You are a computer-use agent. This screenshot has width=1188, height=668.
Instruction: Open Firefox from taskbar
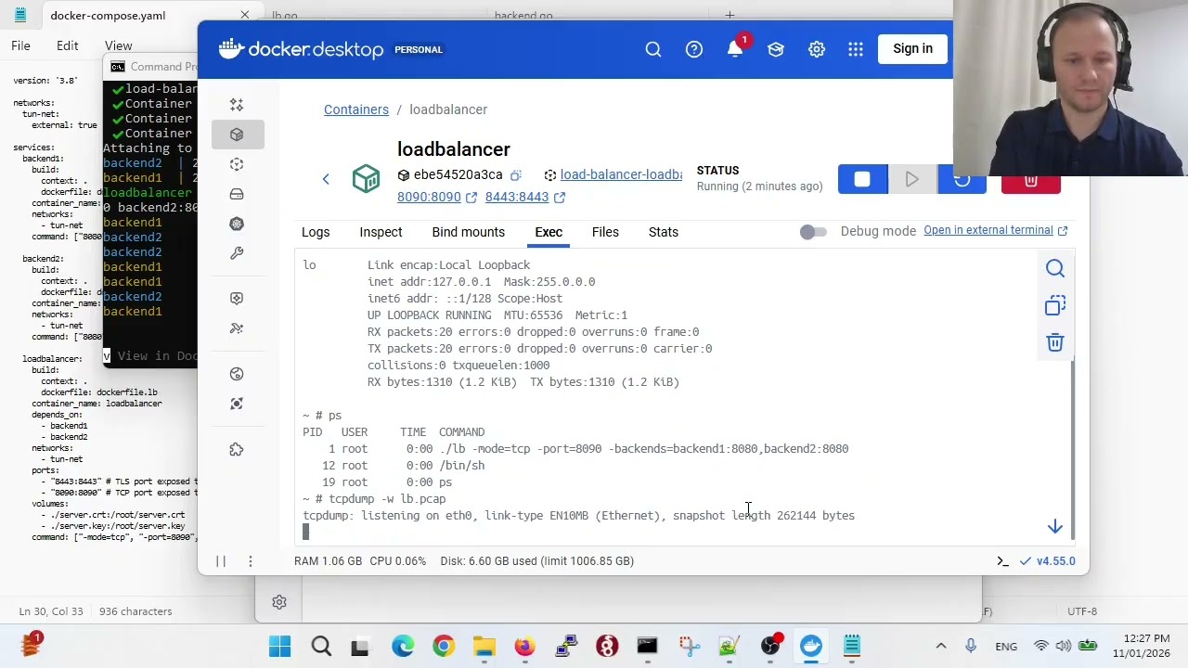coord(525,646)
